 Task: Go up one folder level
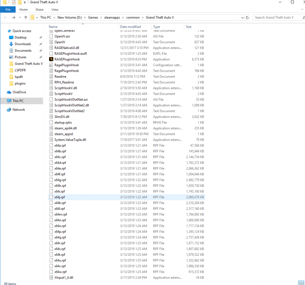(26, 17)
